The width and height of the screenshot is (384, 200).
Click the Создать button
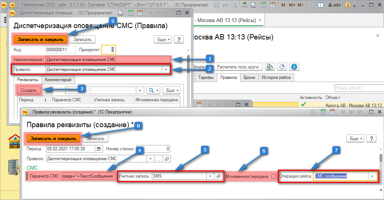click(x=29, y=90)
